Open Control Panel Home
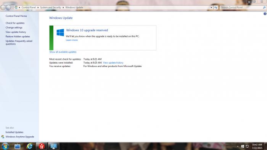Screen dimensions: 267x150 pyautogui.click(x=16, y=16)
